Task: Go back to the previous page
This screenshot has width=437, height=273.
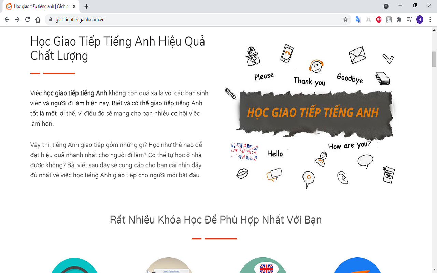Action: [x=7, y=20]
